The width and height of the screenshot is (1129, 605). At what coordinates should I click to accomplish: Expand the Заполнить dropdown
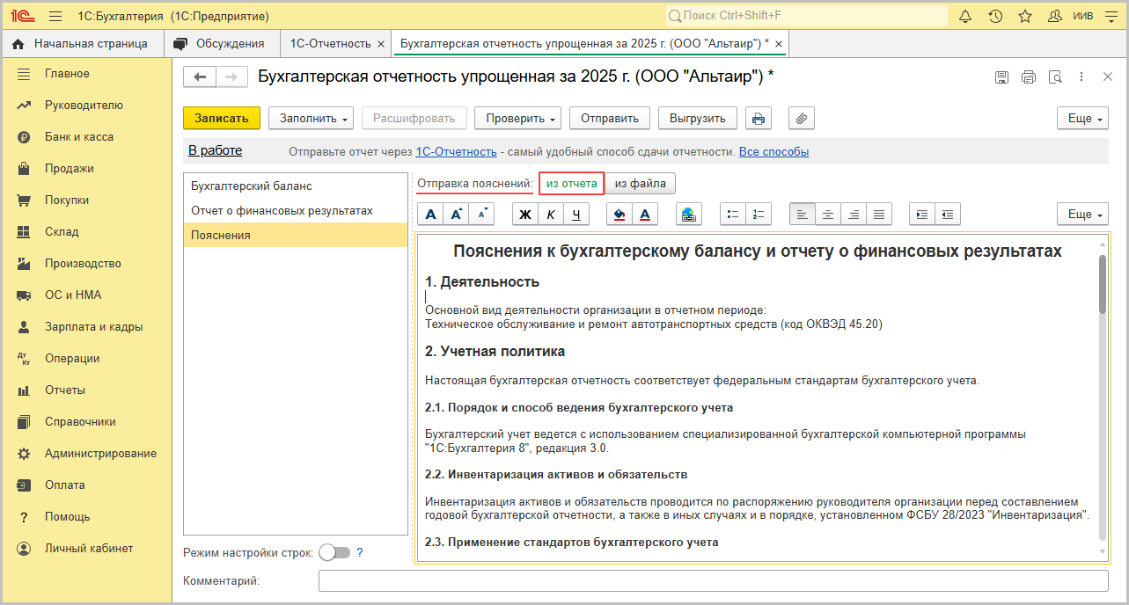[x=311, y=119]
